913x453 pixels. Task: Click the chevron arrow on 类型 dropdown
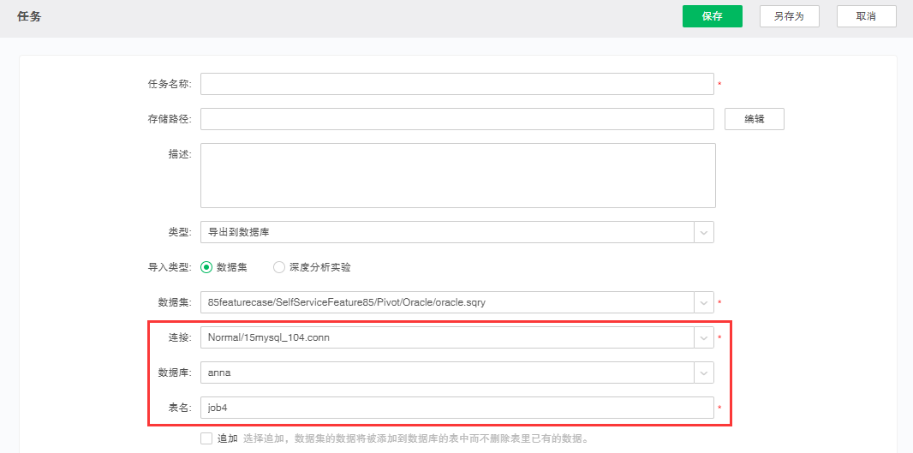click(x=703, y=232)
